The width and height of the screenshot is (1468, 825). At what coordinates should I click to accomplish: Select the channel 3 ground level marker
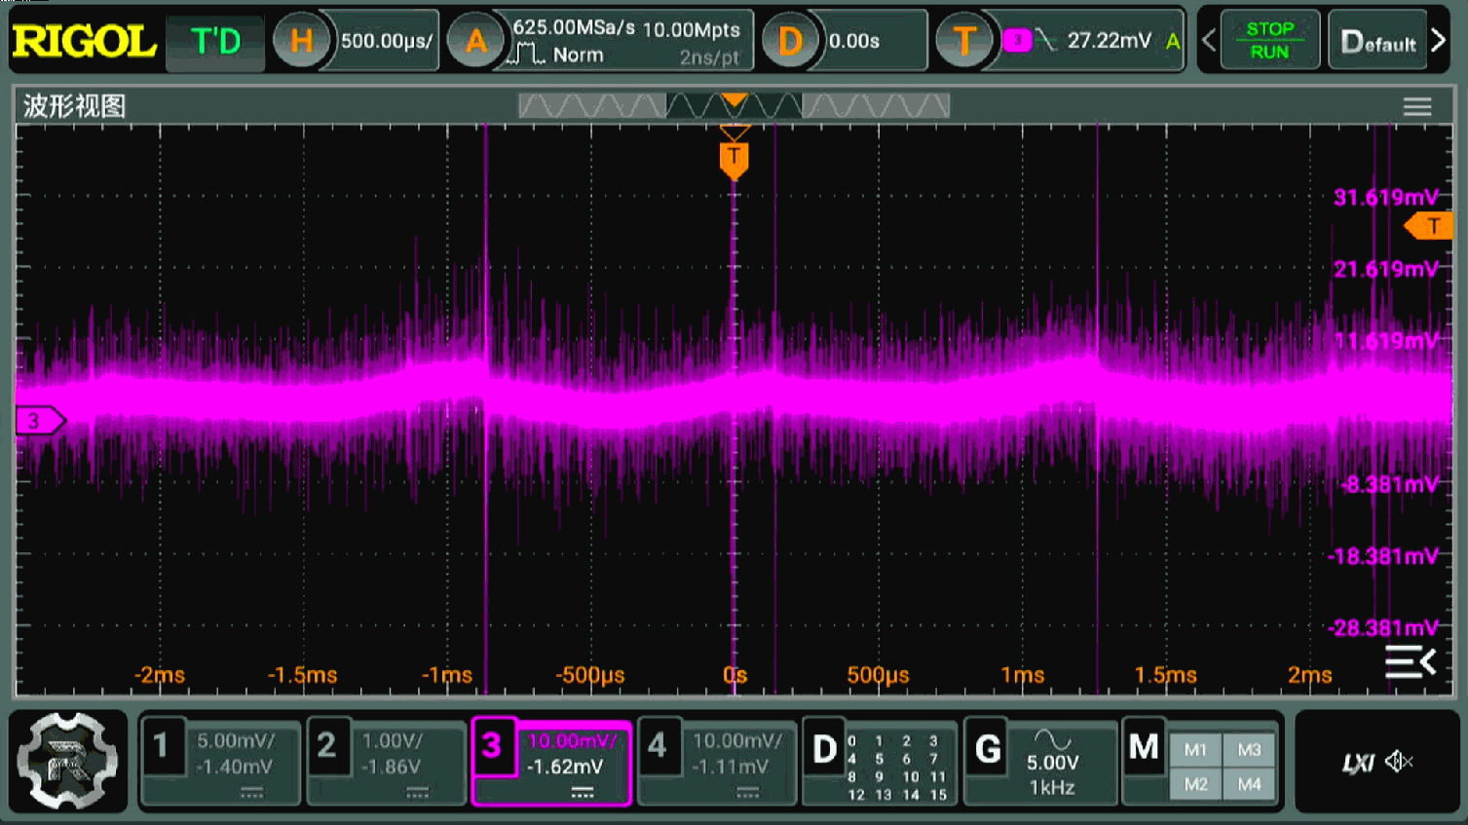[x=39, y=421]
